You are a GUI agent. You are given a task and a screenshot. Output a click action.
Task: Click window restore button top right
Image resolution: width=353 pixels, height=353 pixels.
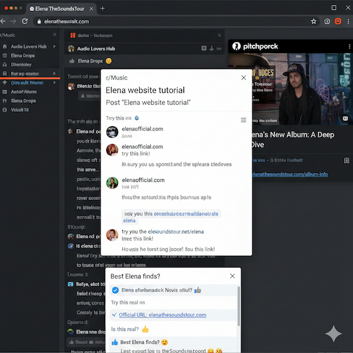(x=334, y=8)
